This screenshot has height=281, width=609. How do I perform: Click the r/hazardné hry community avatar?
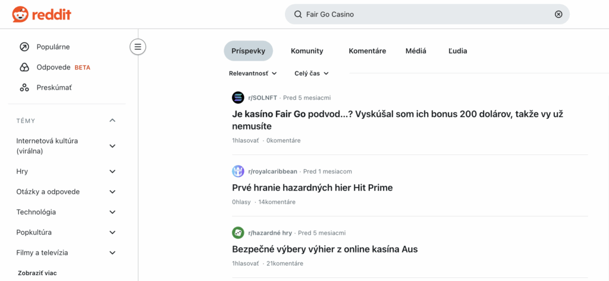coord(238,233)
